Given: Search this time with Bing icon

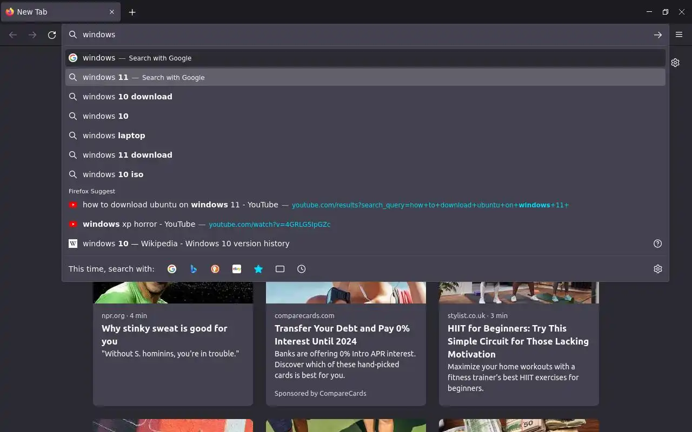Looking at the screenshot, I should click(194, 269).
